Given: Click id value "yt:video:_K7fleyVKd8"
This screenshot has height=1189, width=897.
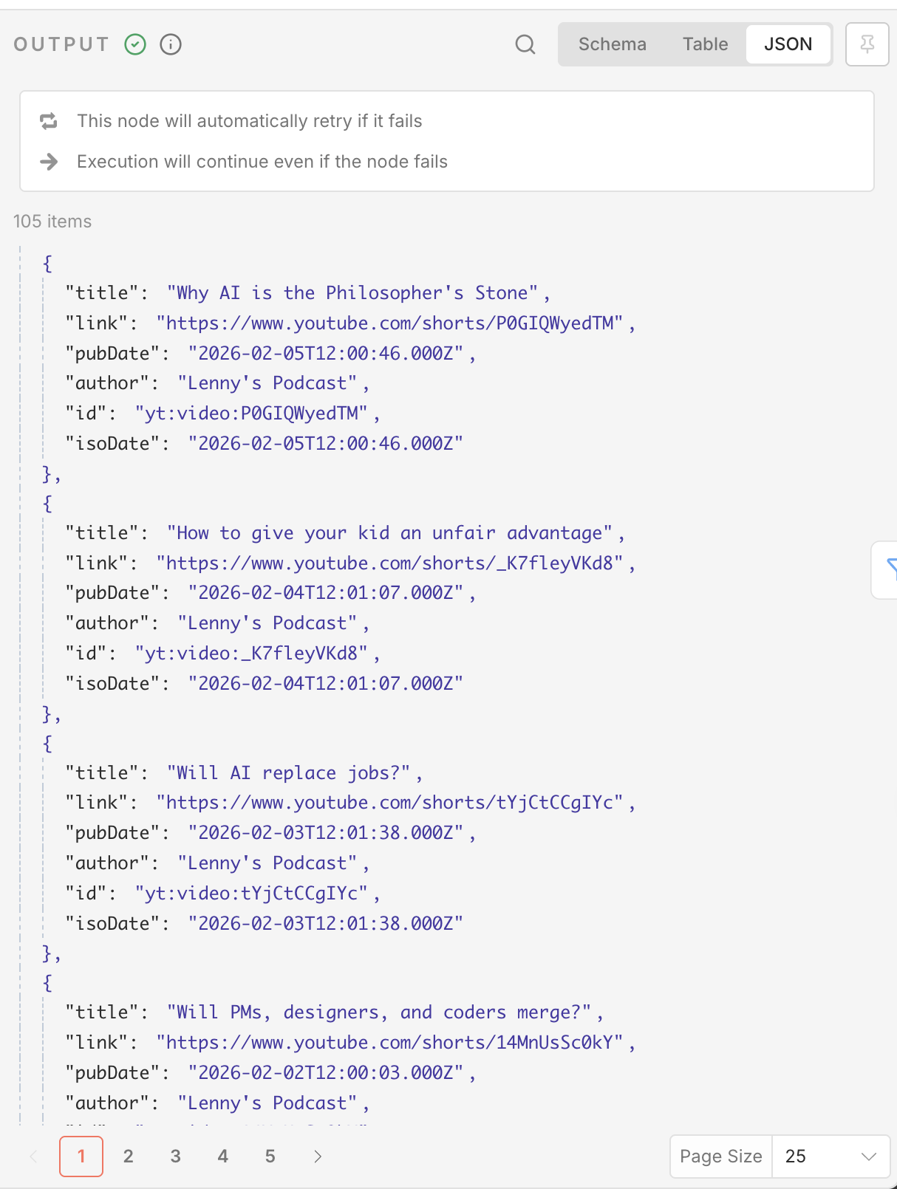Looking at the screenshot, I should coord(251,654).
